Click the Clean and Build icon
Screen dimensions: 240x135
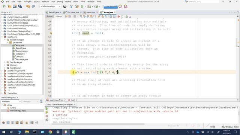(x=76, y=7)
